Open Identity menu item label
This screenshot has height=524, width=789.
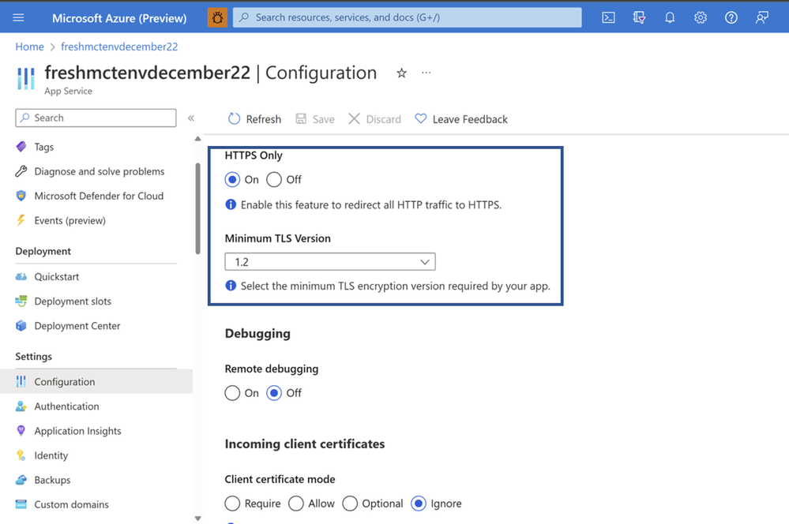(51, 455)
